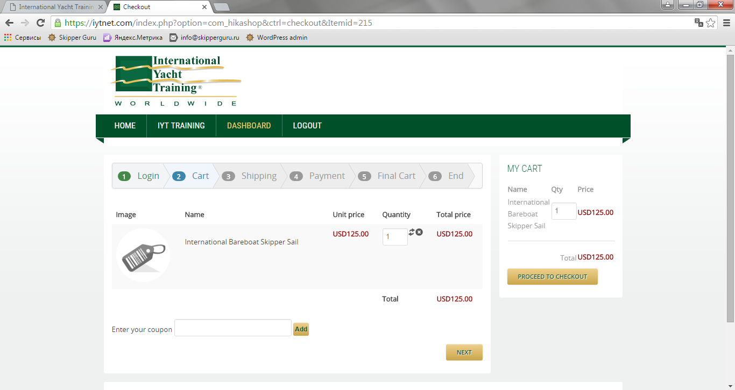Viewport: 735px width, 390px height.
Task: Click the browser forward arrow
Action: 25,23
